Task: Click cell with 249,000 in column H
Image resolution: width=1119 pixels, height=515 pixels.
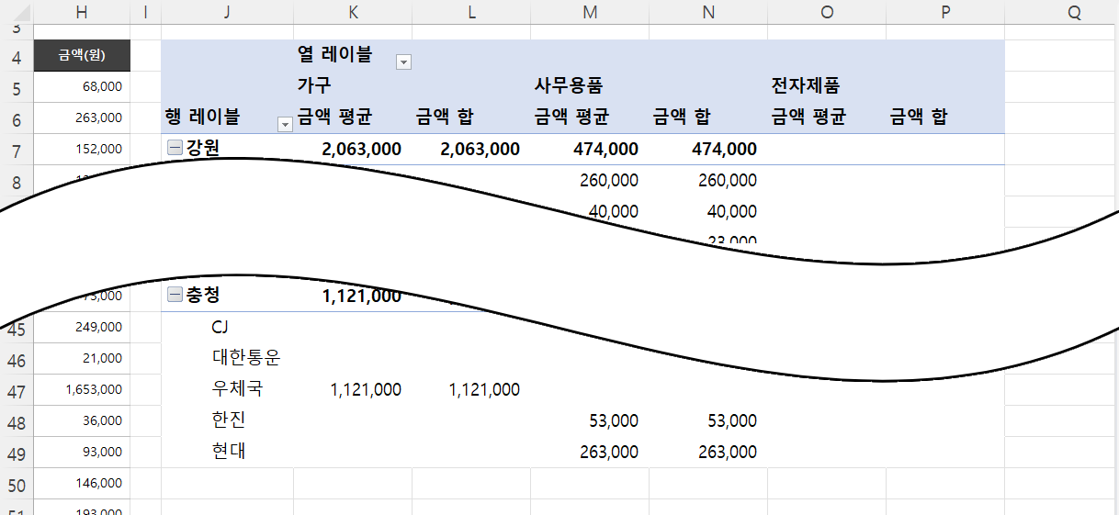Action: pos(82,327)
